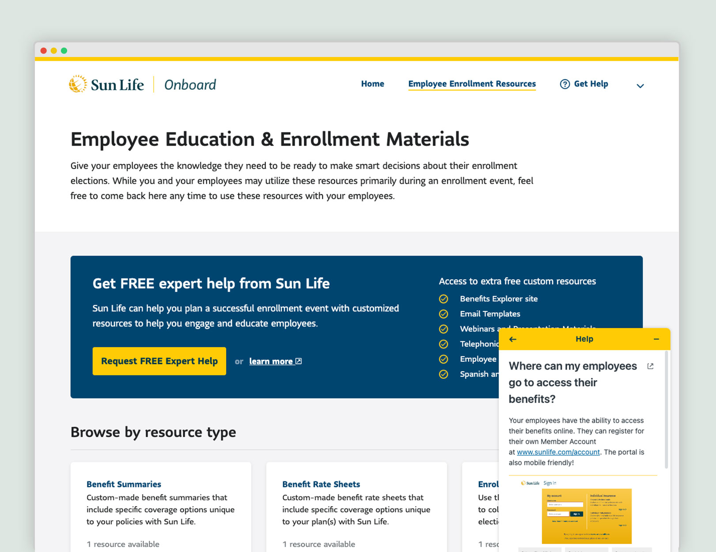This screenshot has width=716, height=552.
Task: Click checkmark icon beside Spanish item
Action: coord(443,374)
